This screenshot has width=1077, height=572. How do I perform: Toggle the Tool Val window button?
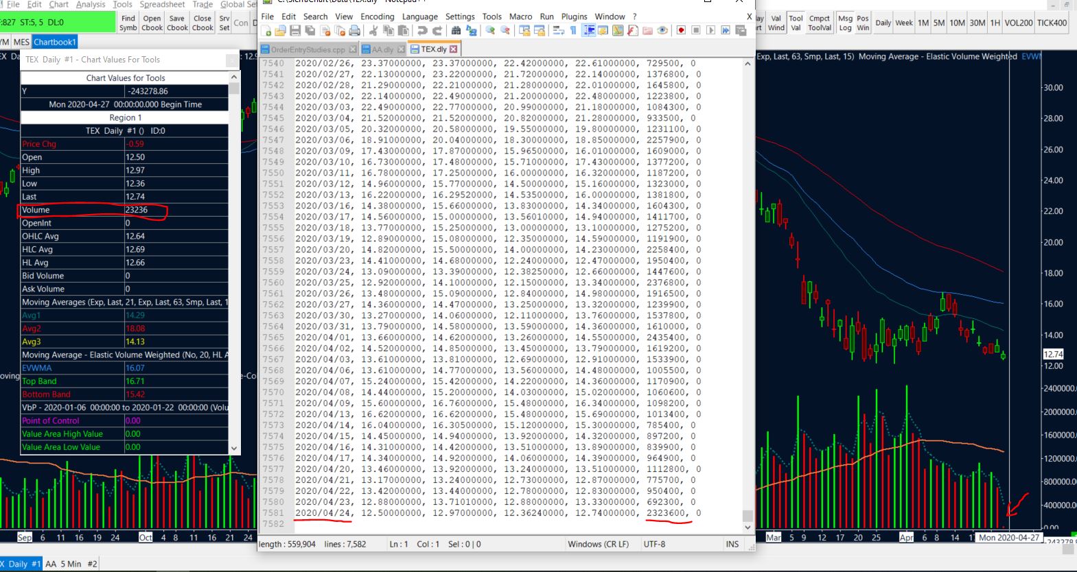796,23
